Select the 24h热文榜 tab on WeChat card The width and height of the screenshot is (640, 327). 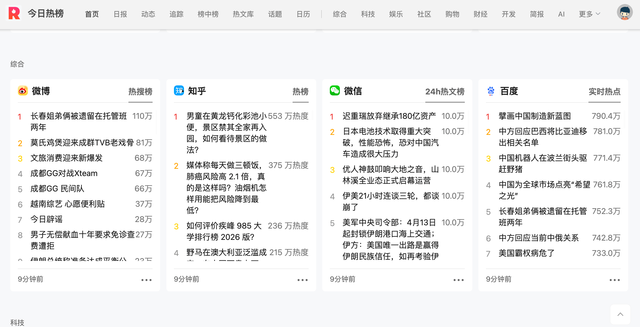pyautogui.click(x=445, y=92)
